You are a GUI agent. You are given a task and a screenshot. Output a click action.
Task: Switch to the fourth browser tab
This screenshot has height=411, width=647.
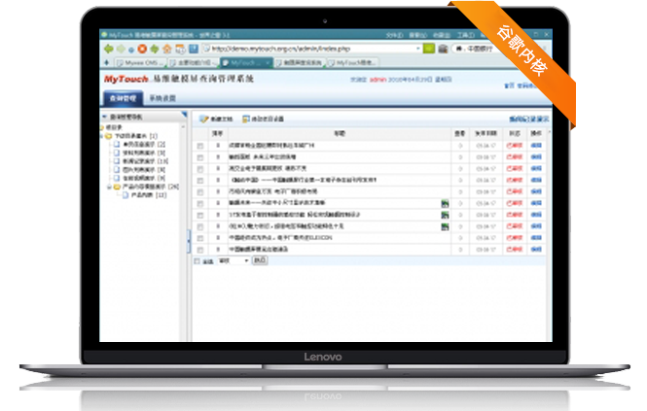pos(300,62)
